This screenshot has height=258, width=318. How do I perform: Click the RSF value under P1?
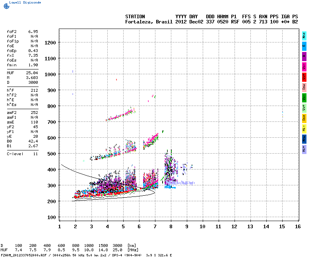pos(235,22)
